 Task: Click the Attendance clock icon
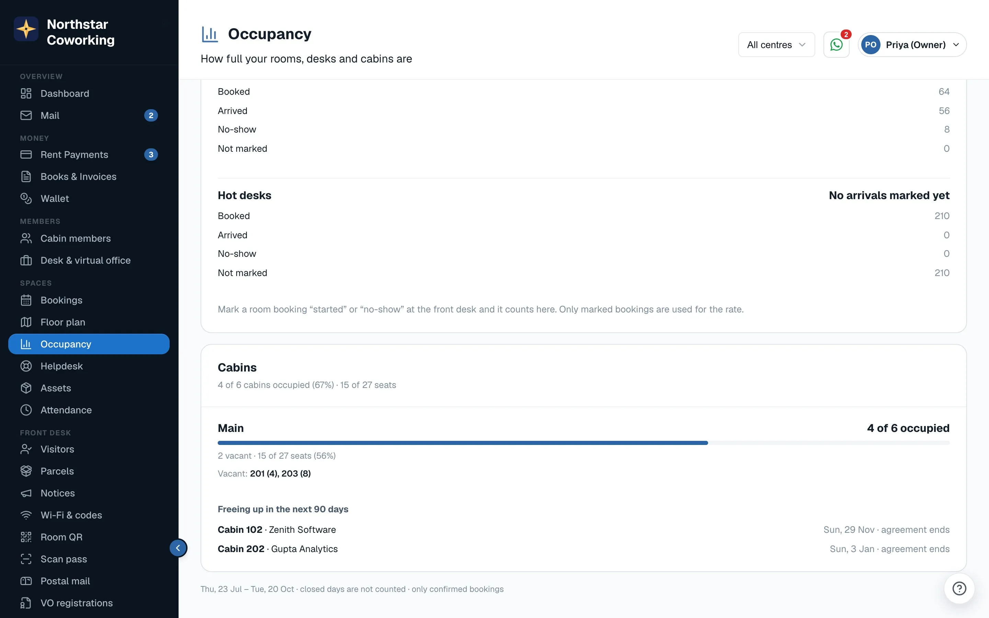point(26,410)
